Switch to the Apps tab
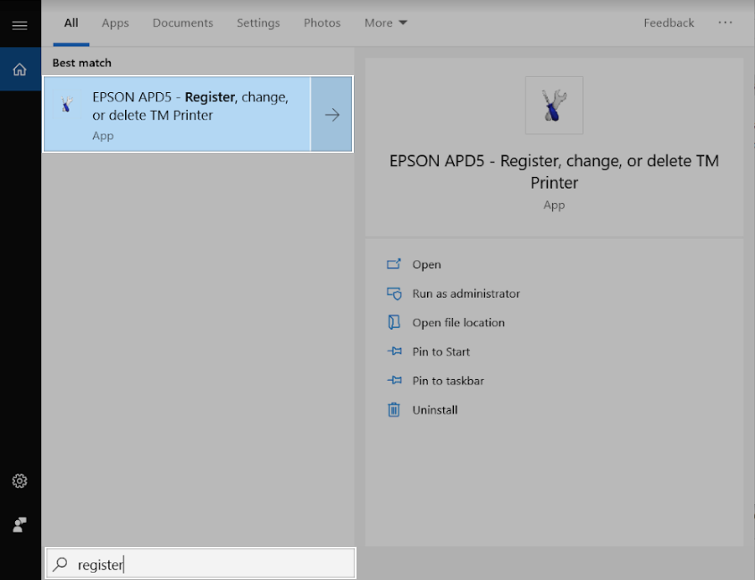Screen dimensions: 755x580 [115, 23]
